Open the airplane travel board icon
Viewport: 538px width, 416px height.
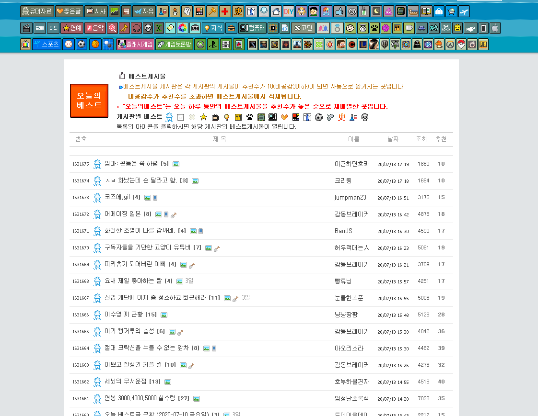click(464, 11)
